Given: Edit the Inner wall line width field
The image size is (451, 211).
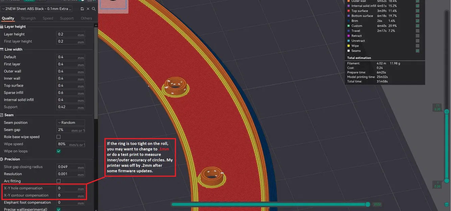Looking at the screenshot, I should click(x=70, y=78).
